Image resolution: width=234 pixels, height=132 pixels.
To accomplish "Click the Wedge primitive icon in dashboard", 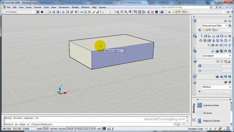I will [210, 36].
